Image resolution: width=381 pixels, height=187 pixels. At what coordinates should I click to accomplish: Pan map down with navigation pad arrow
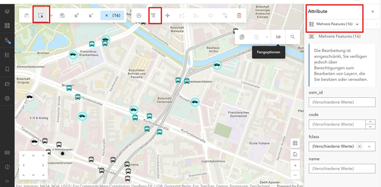[x=33, y=175]
